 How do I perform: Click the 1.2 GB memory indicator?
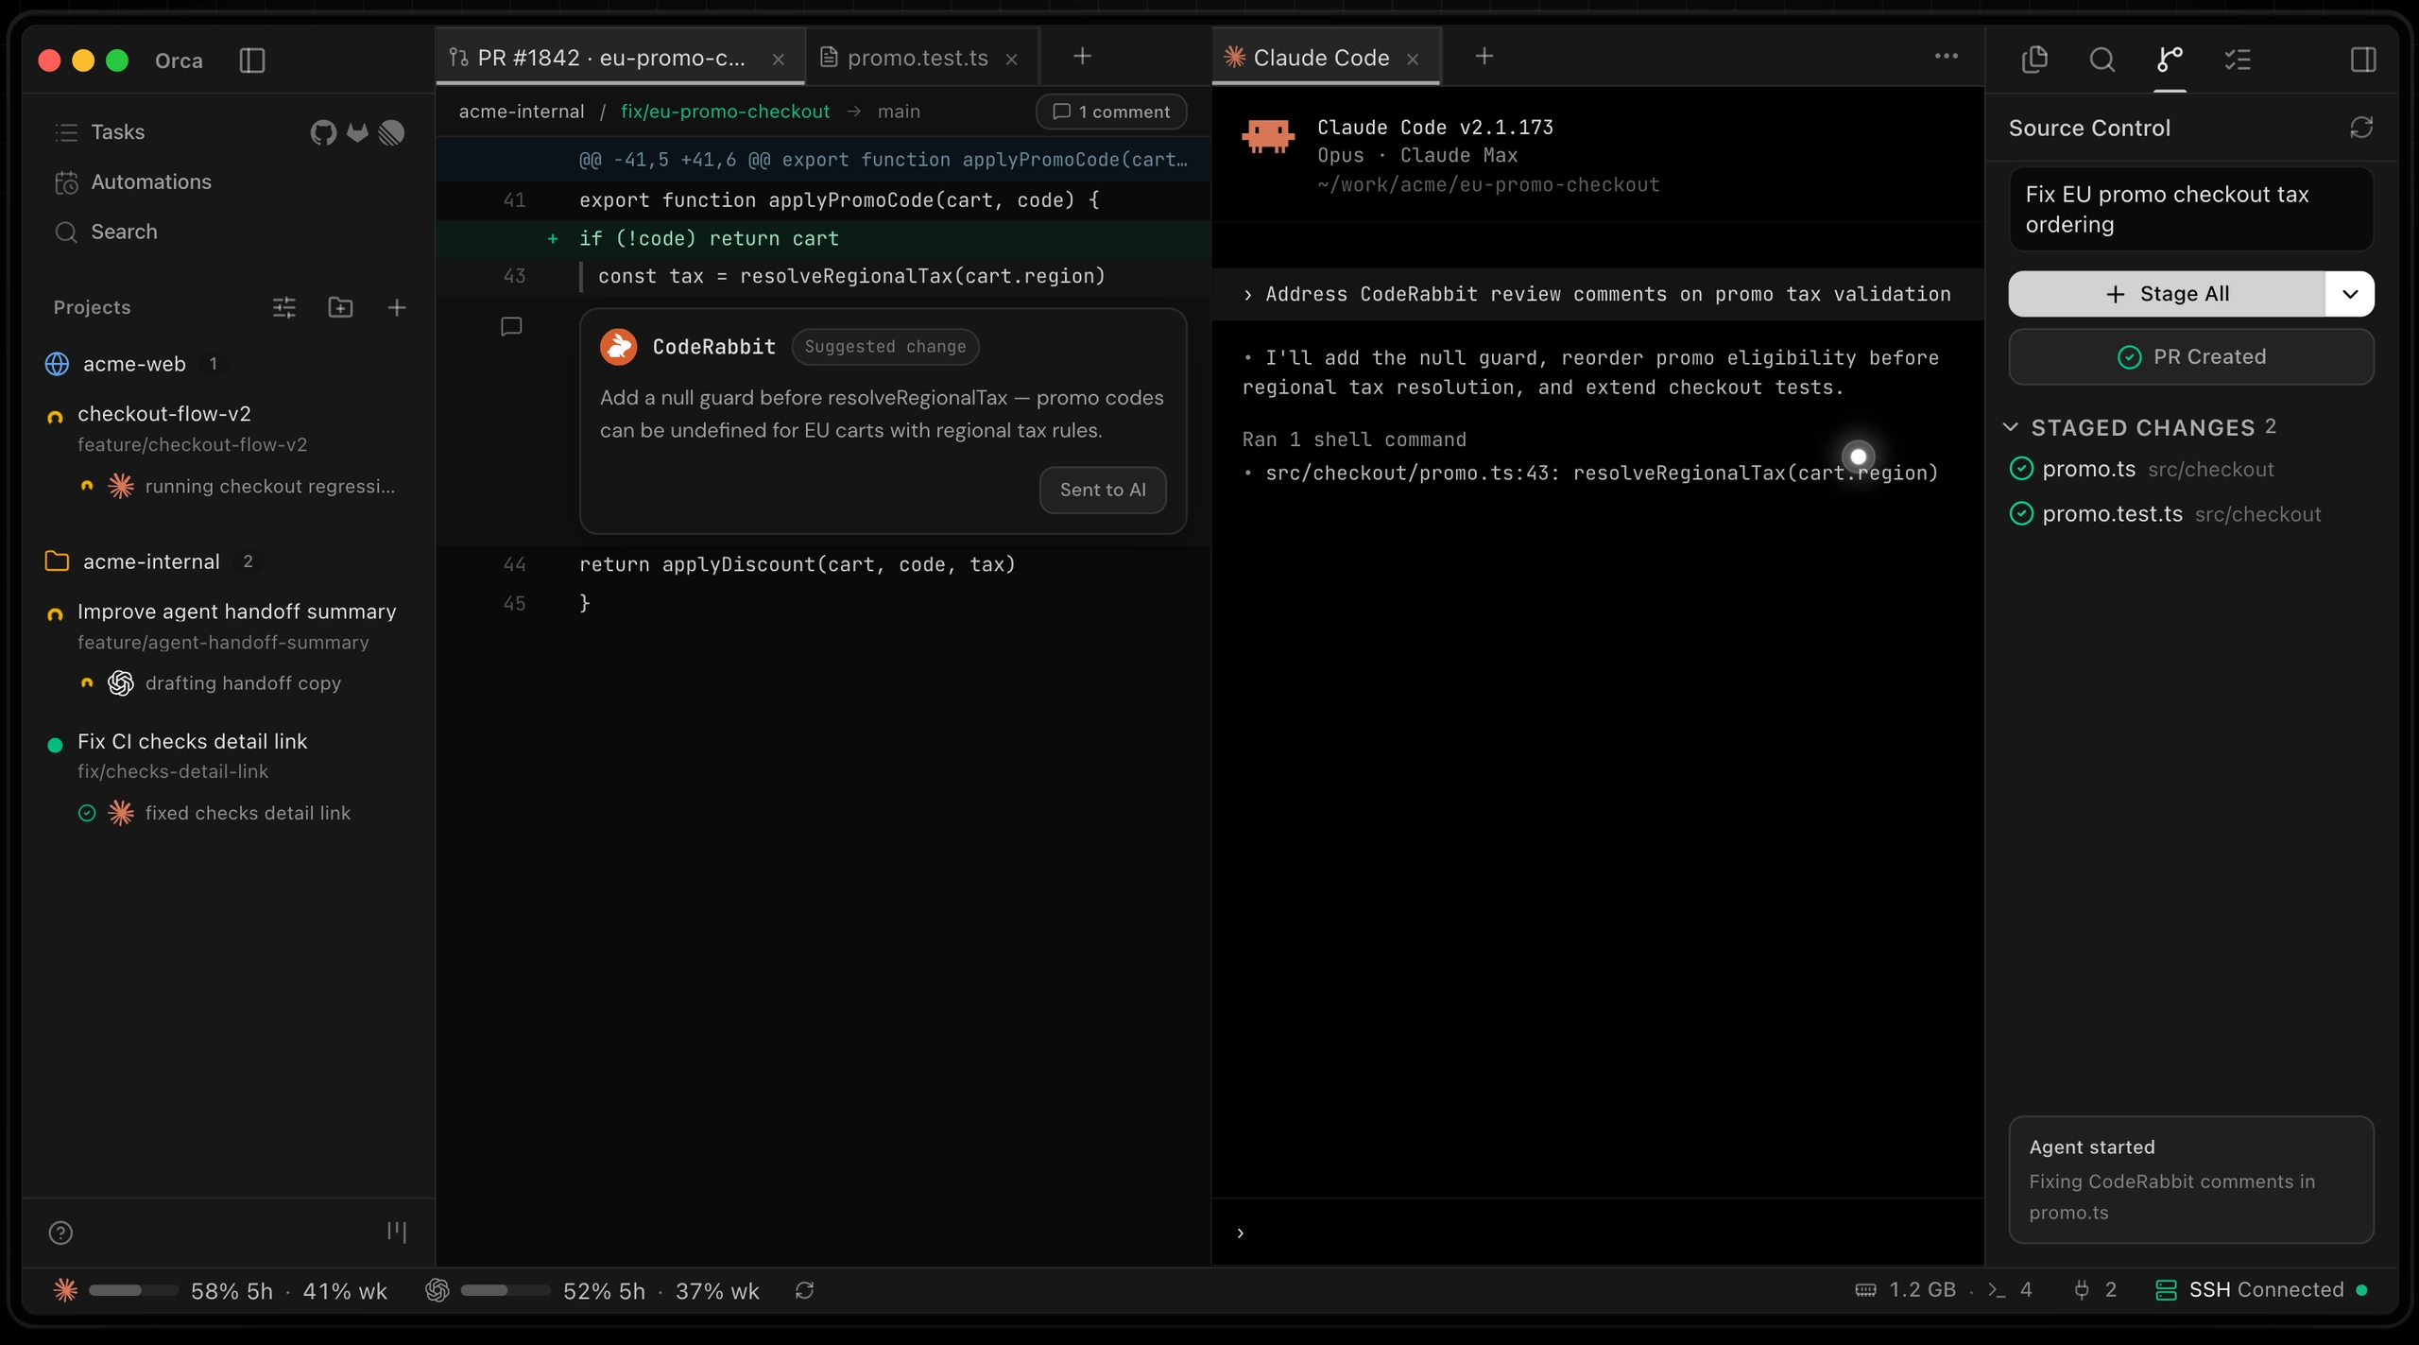pyautogui.click(x=1905, y=1290)
